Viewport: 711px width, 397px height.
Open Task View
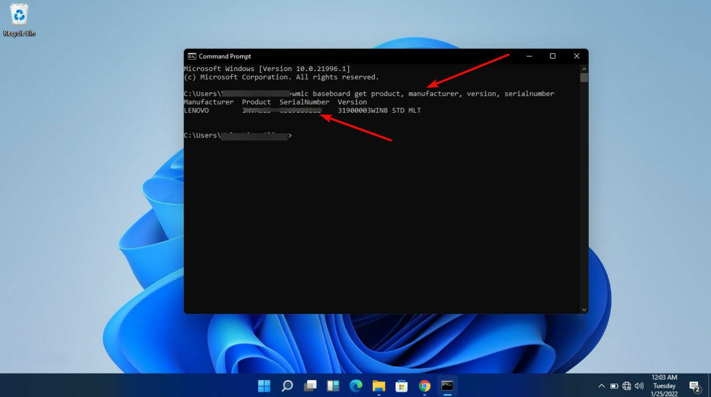click(310, 386)
